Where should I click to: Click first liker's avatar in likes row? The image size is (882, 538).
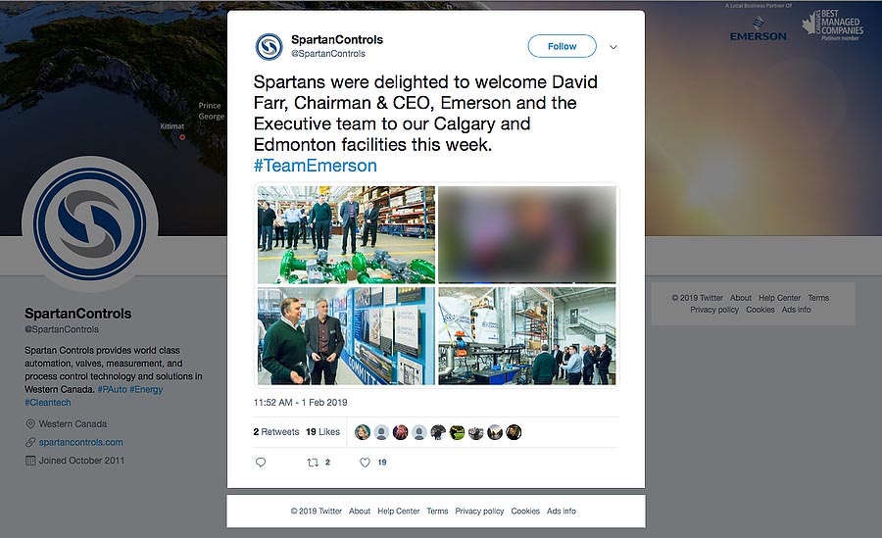(x=363, y=432)
